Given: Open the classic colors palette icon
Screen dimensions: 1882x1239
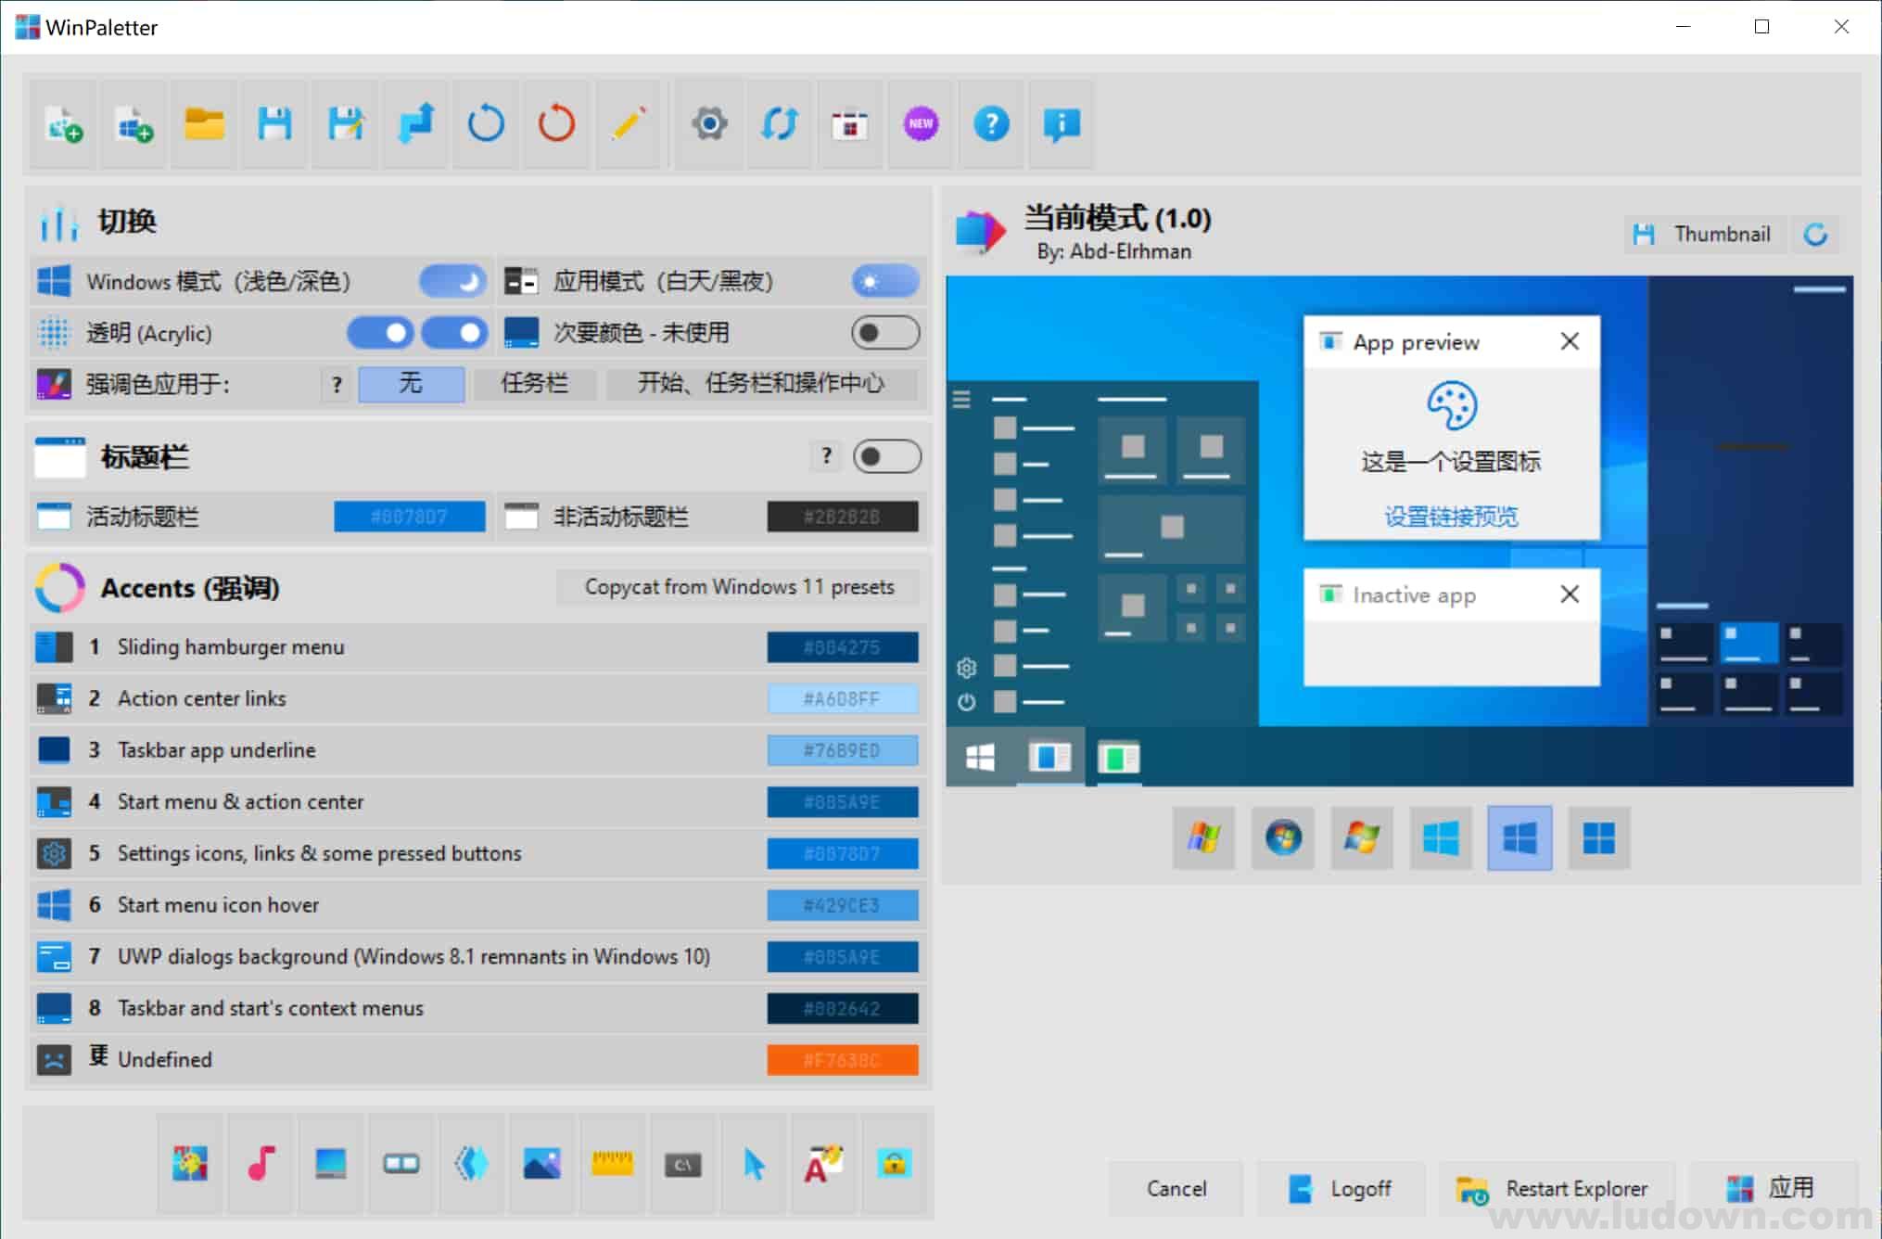Looking at the screenshot, I should click(x=190, y=1163).
